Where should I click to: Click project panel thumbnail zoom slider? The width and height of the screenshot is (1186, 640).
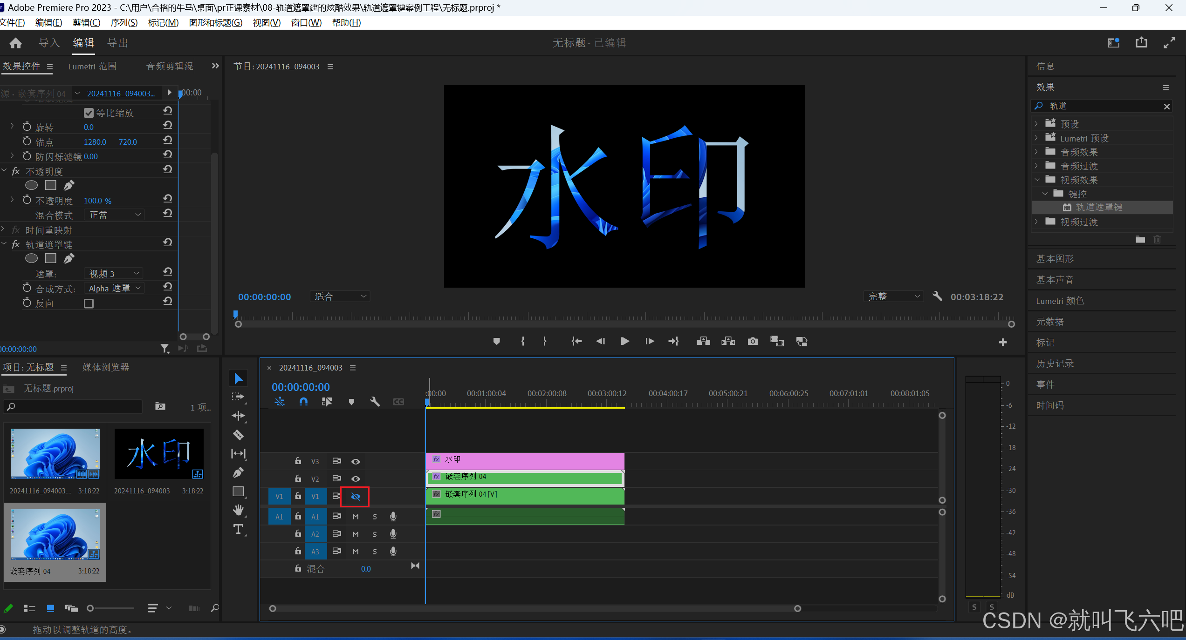(91, 608)
